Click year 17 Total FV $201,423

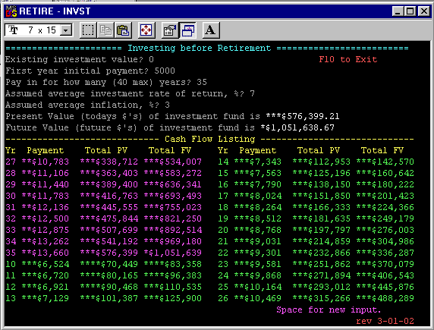click(385, 196)
